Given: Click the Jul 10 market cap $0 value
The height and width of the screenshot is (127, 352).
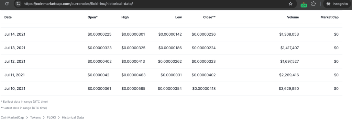Looking at the screenshot, I should point(336,89).
